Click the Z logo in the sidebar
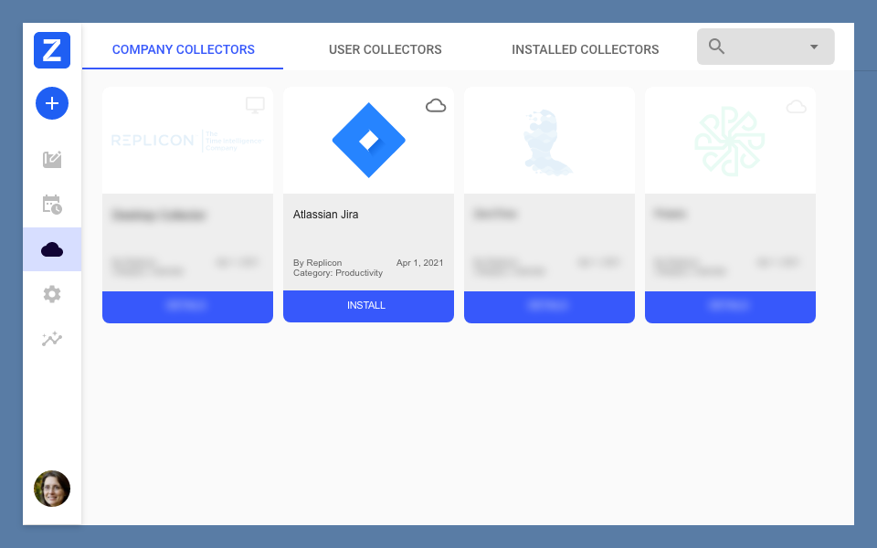Viewport: 877px width, 548px height. point(52,50)
